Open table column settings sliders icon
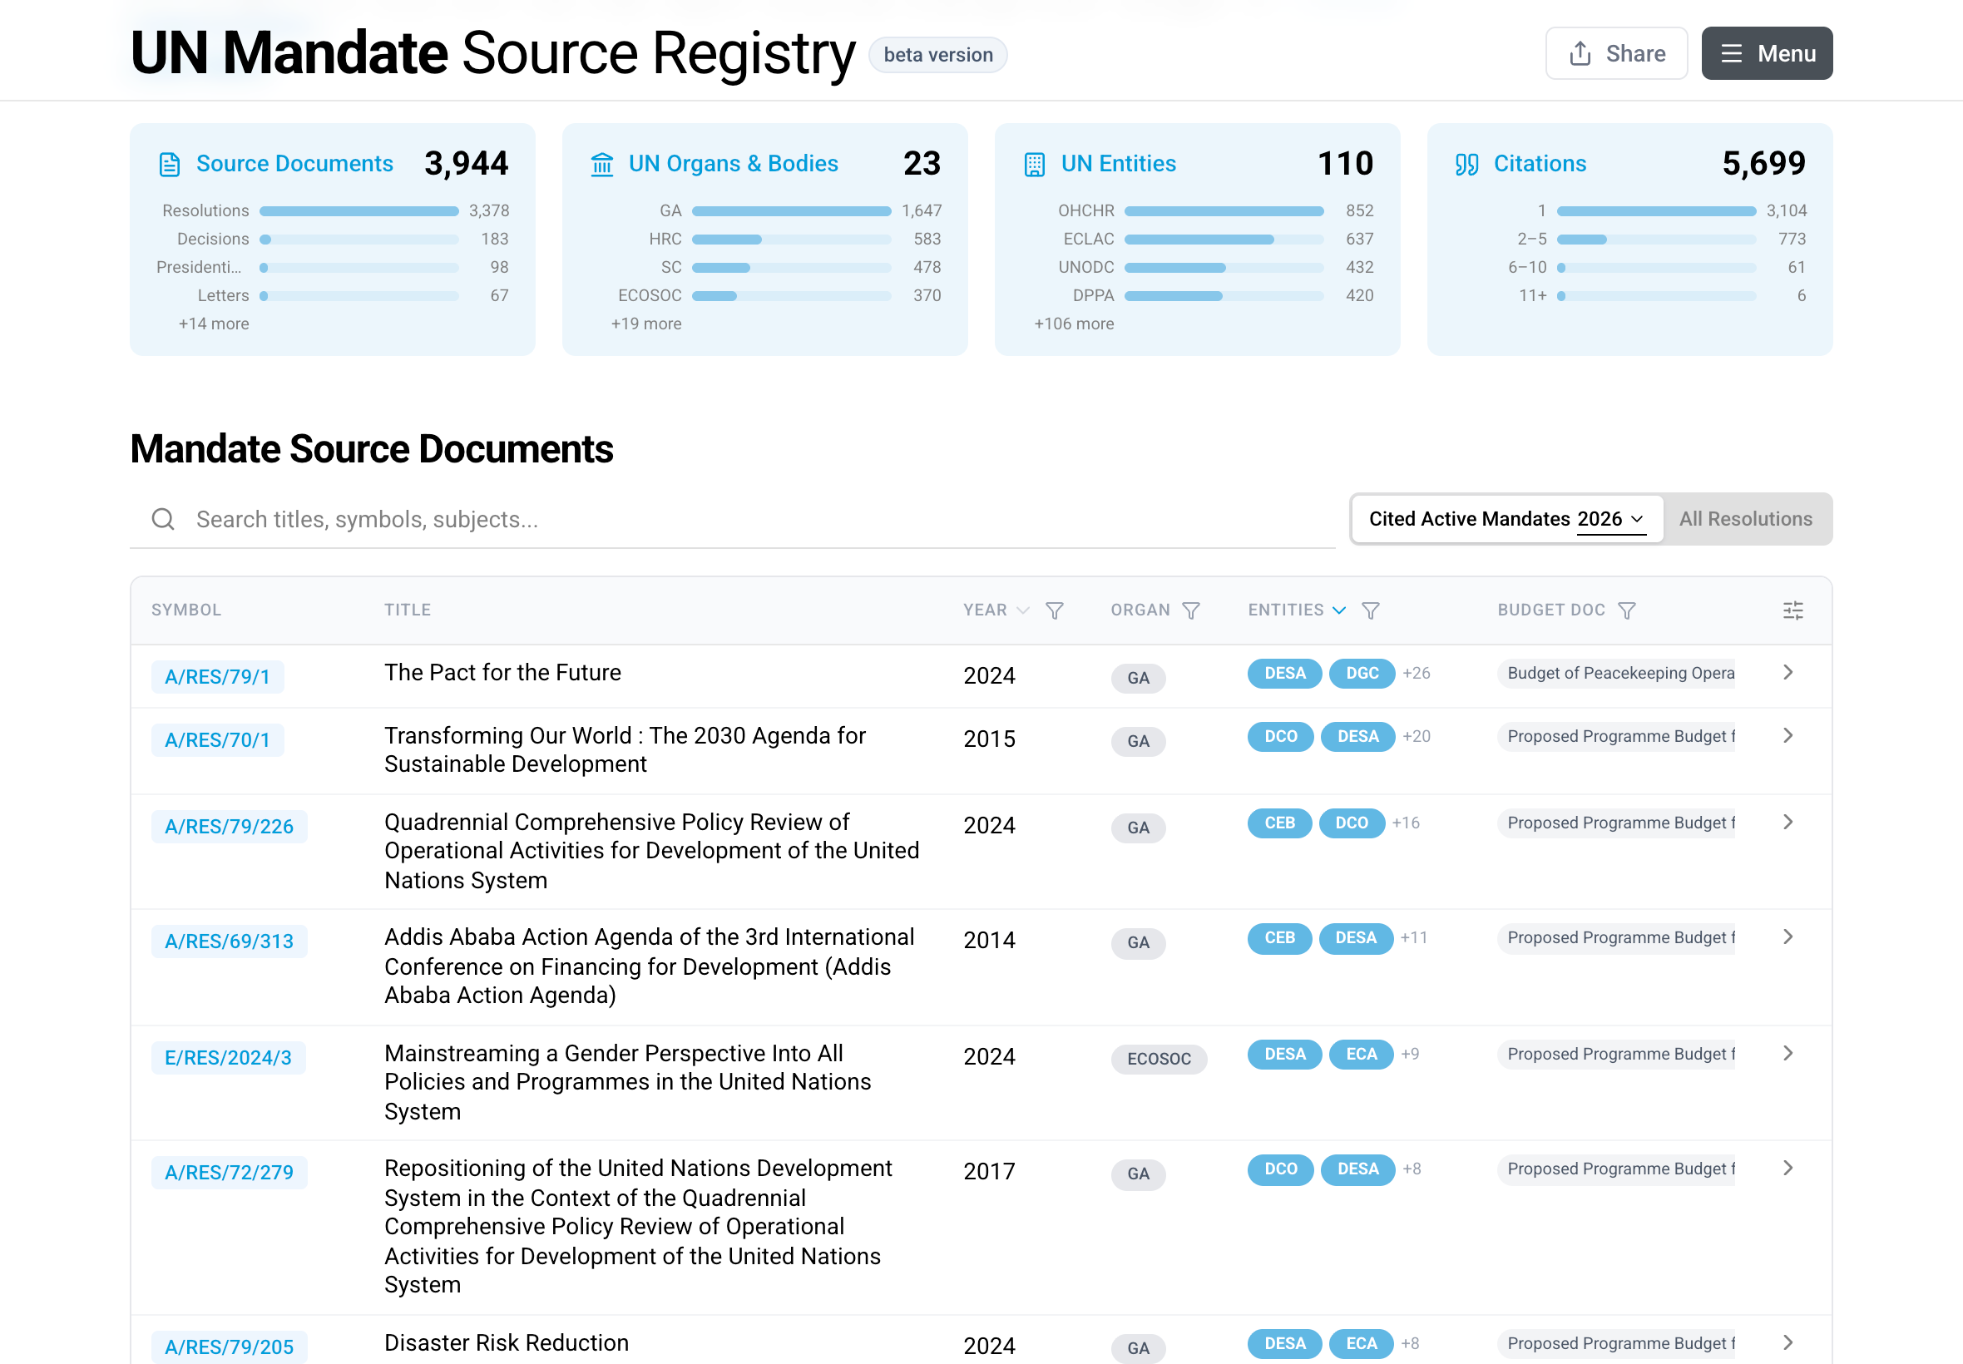Image resolution: width=1963 pixels, height=1364 pixels. 1793,610
